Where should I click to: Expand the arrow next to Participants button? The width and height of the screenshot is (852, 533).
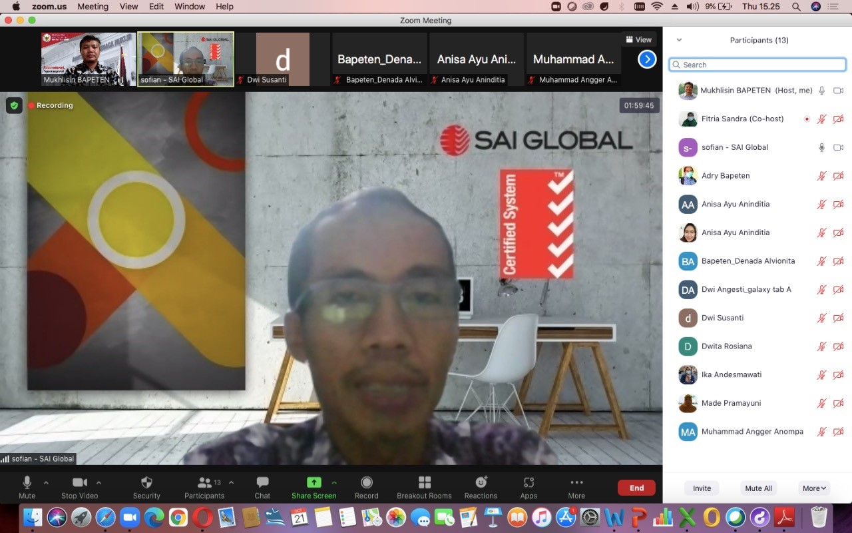pyautogui.click(x=231, y=482)
